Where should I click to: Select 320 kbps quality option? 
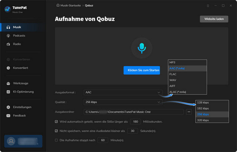(x=212, y=120)
